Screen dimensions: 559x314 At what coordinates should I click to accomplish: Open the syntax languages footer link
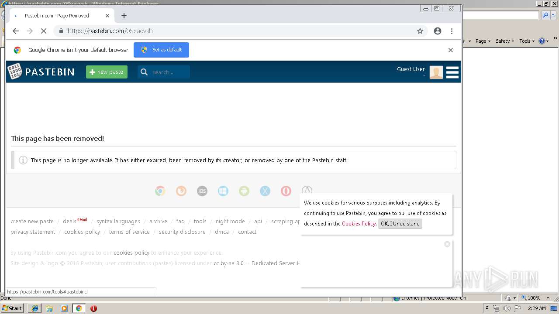coord(118,222)
